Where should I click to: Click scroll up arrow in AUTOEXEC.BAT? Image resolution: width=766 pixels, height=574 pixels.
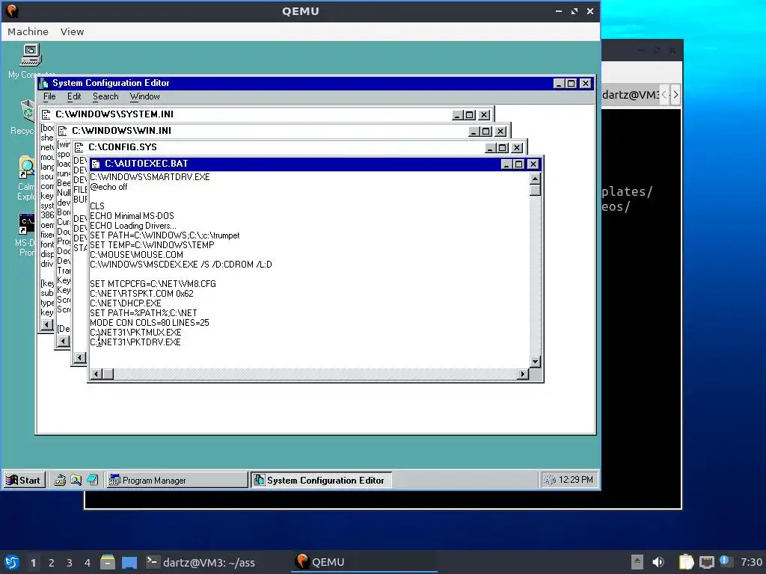pyautogui.click(x=535, y=179)
